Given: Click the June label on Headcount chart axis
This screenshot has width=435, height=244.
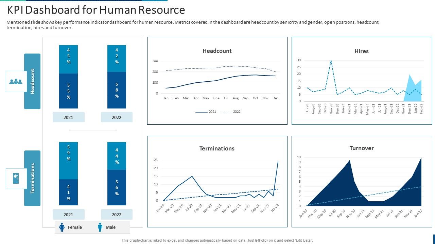Looking at the screenshot, I should click(216, 98).
